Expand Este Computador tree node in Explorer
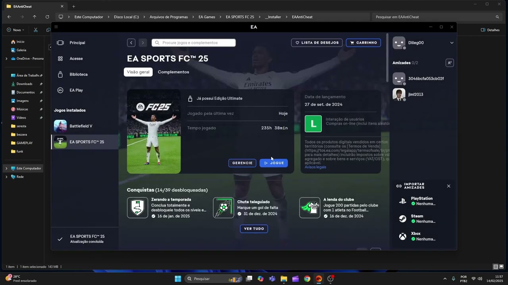The image size is (508, 285). tap(6, 168)
